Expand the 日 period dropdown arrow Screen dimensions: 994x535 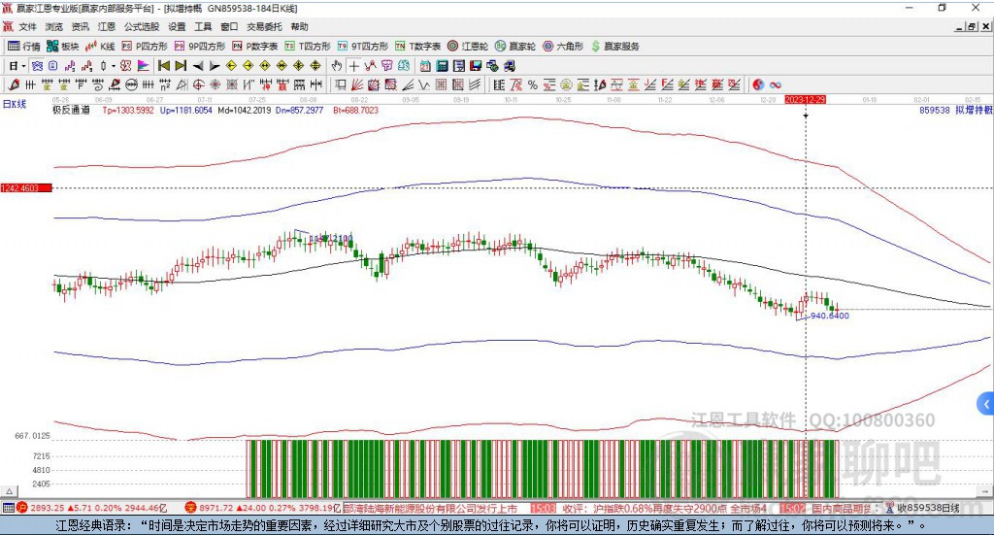[24, 65]
